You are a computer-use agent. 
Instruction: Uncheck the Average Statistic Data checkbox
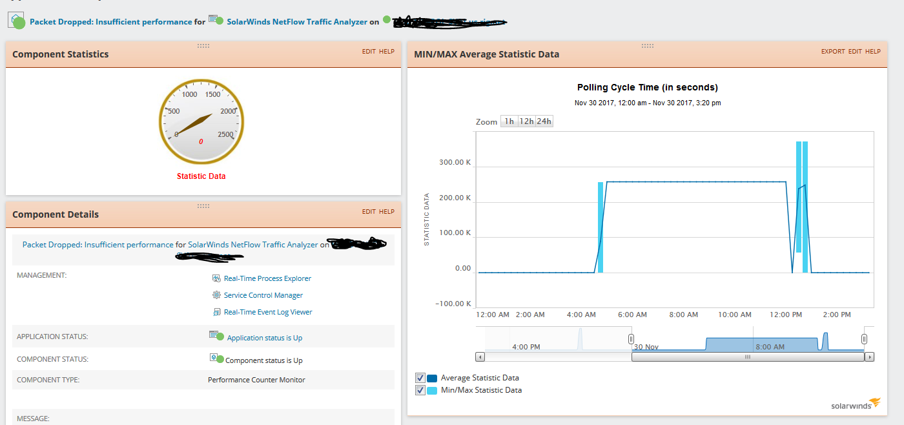[x=420, y=378]
